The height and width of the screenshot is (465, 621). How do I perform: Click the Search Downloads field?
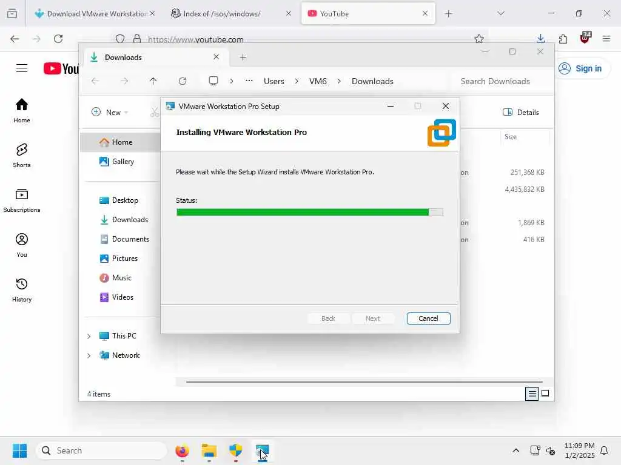[x=500, y=81]
